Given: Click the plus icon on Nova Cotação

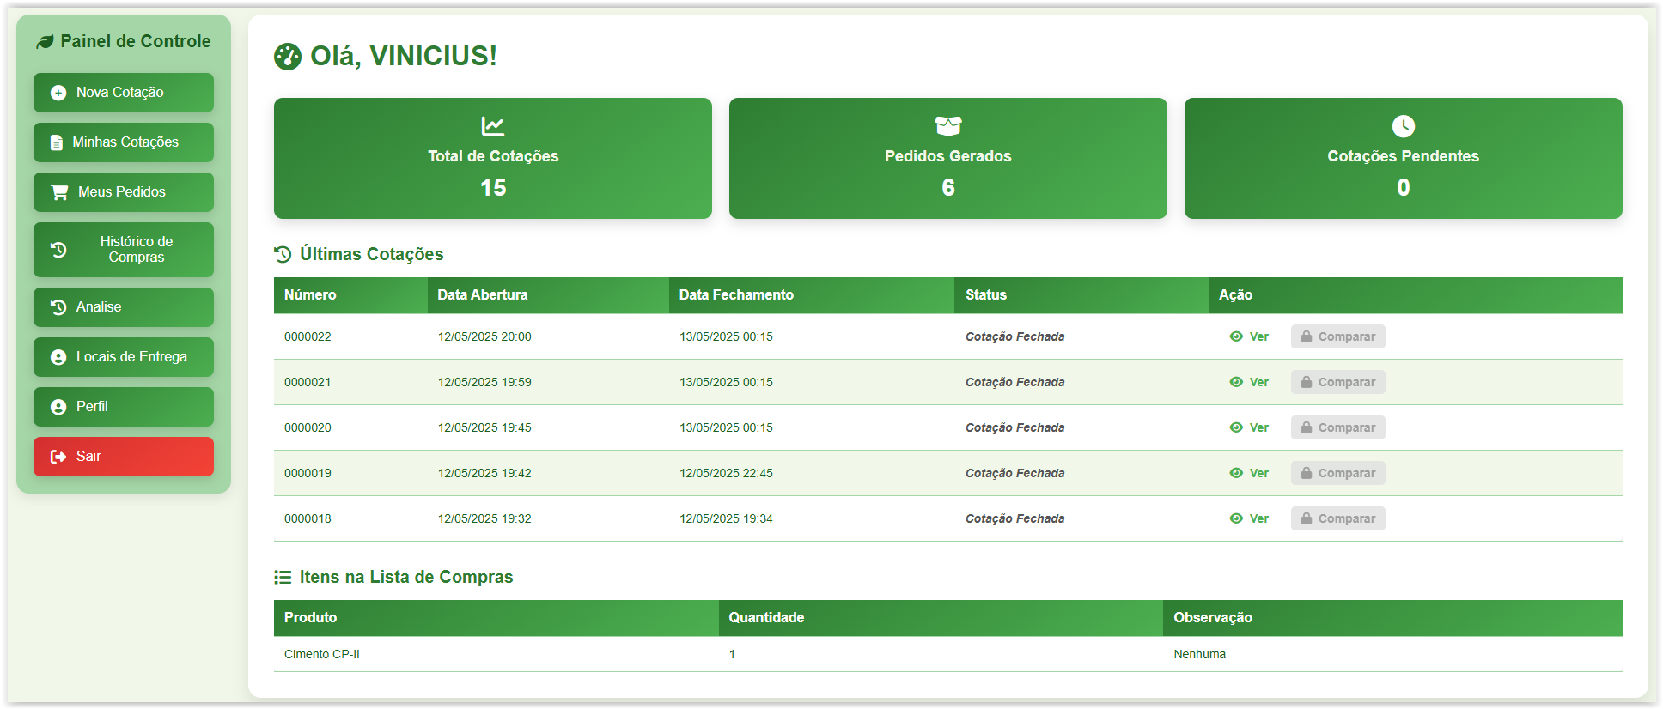Looking at the screenshot, I should click(x=58, y=93).
